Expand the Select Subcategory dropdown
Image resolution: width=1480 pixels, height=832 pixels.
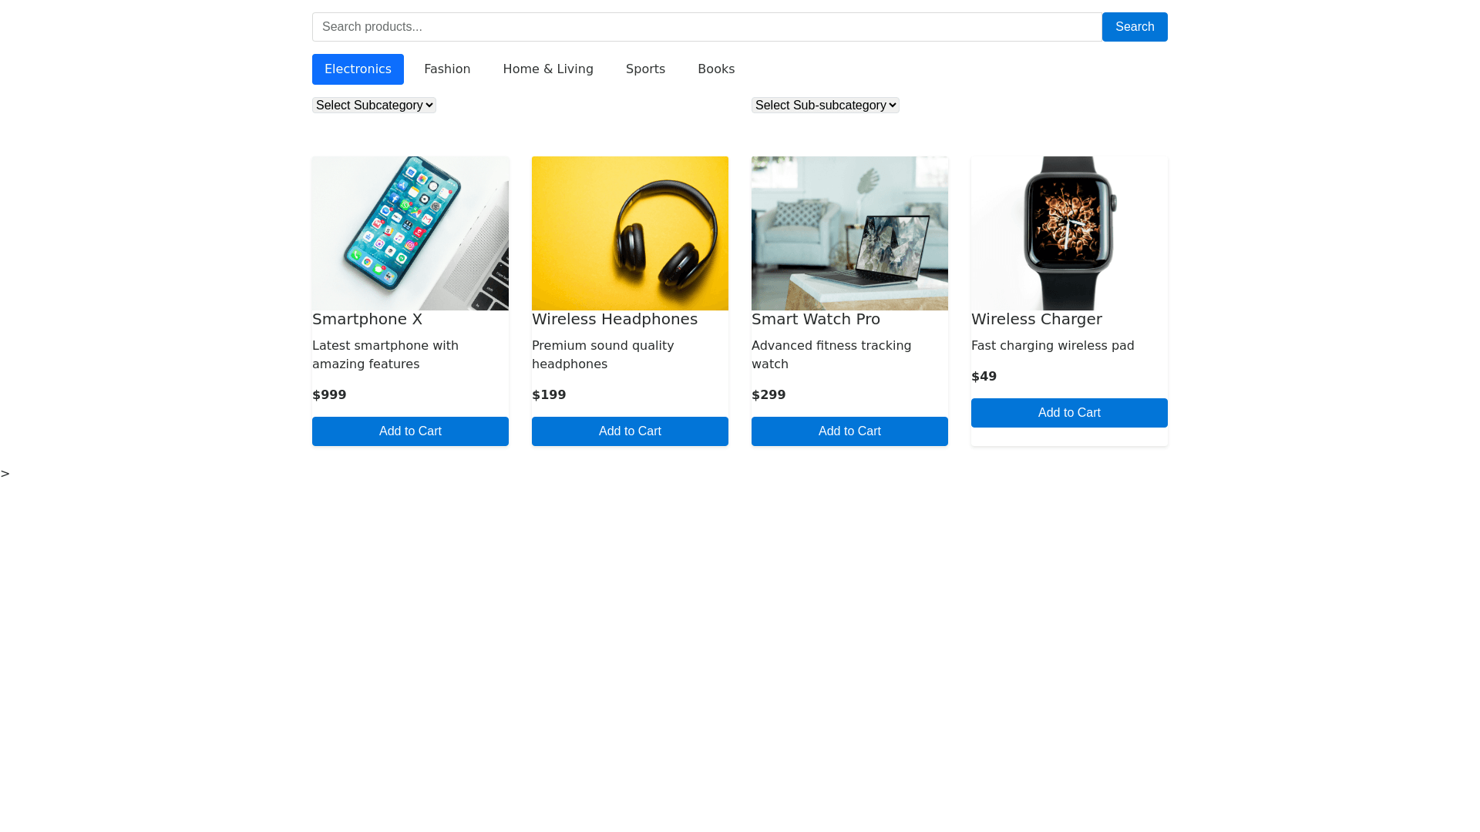tap(374, 105)
